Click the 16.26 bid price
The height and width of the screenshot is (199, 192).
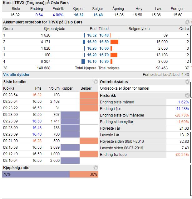pos(92,48)
